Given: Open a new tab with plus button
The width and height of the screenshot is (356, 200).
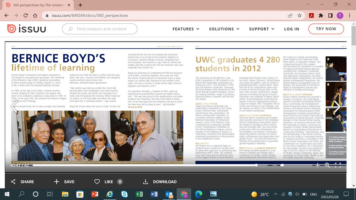Looking at the screenshot, I should pyautogui.click(x=80, y=5).
